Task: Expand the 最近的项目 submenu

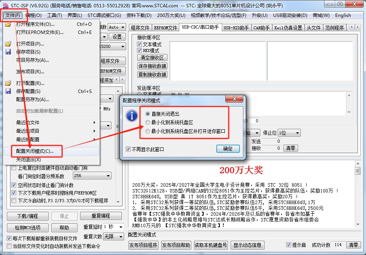Action: (x=55, y=131)
